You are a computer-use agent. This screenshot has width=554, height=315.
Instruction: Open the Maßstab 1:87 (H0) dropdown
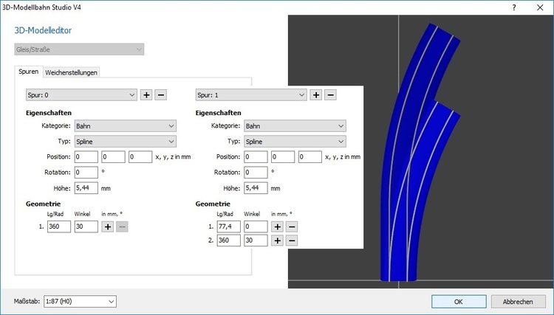coord(81,301)
